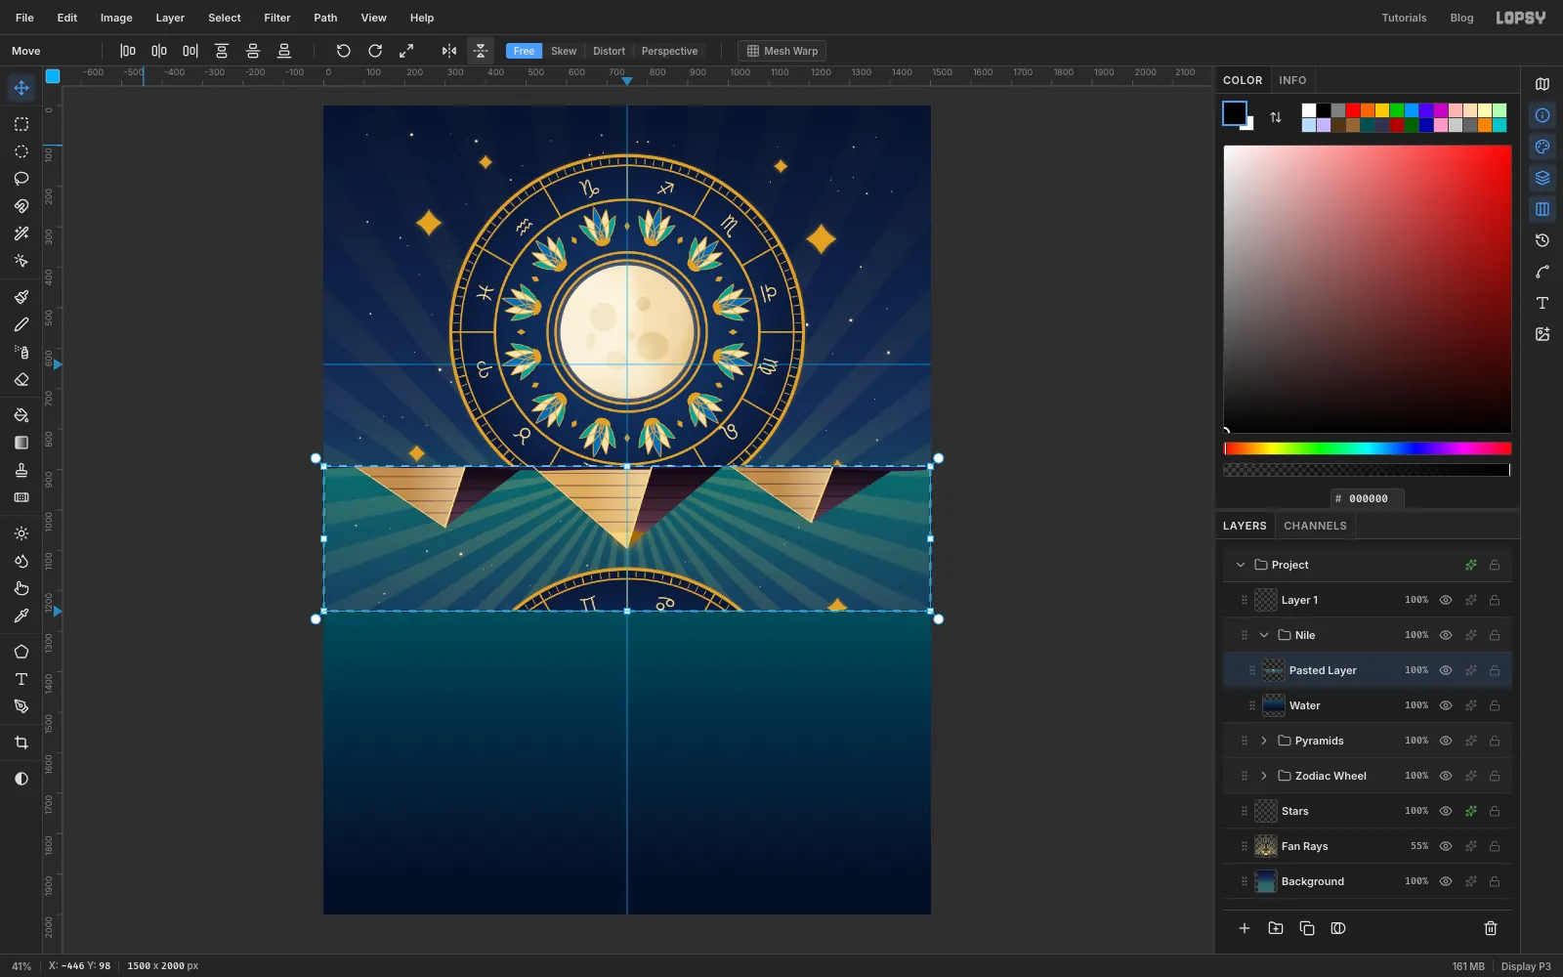This screenshot has width=1563, height=977.
Task: Select the Move tool in left toolbar
Action: 21,88
